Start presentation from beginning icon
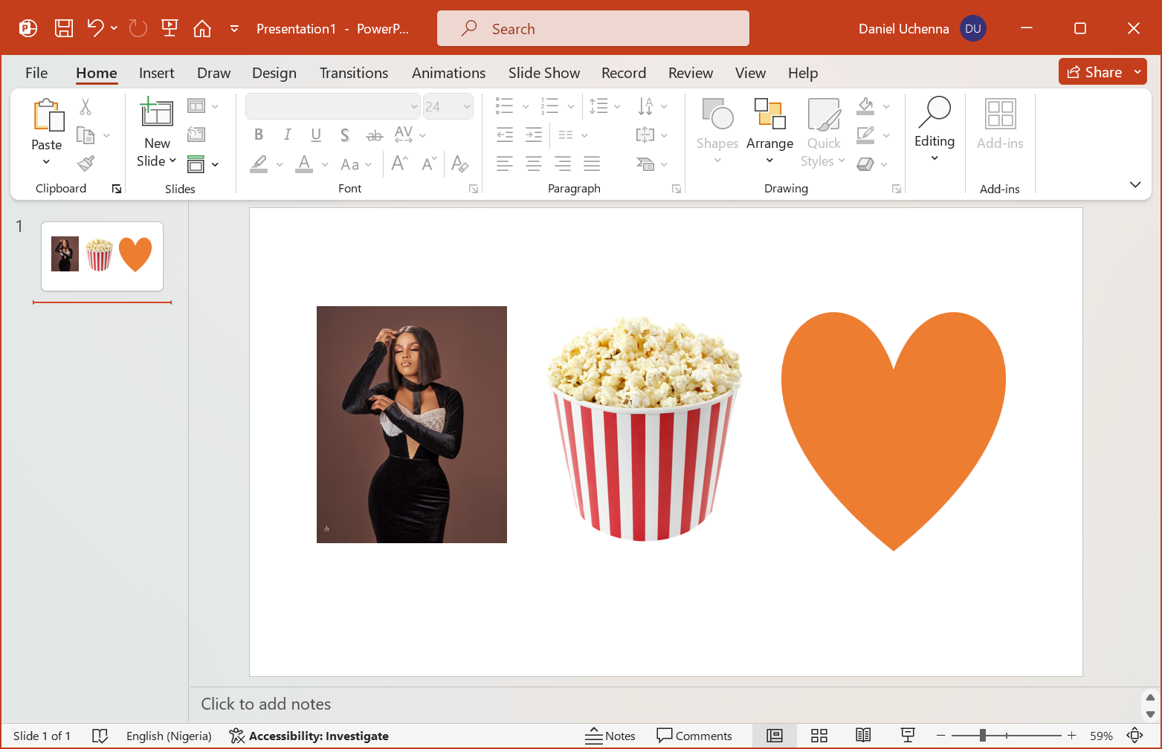Screen dimensions: 1162x749 point(170,29)
